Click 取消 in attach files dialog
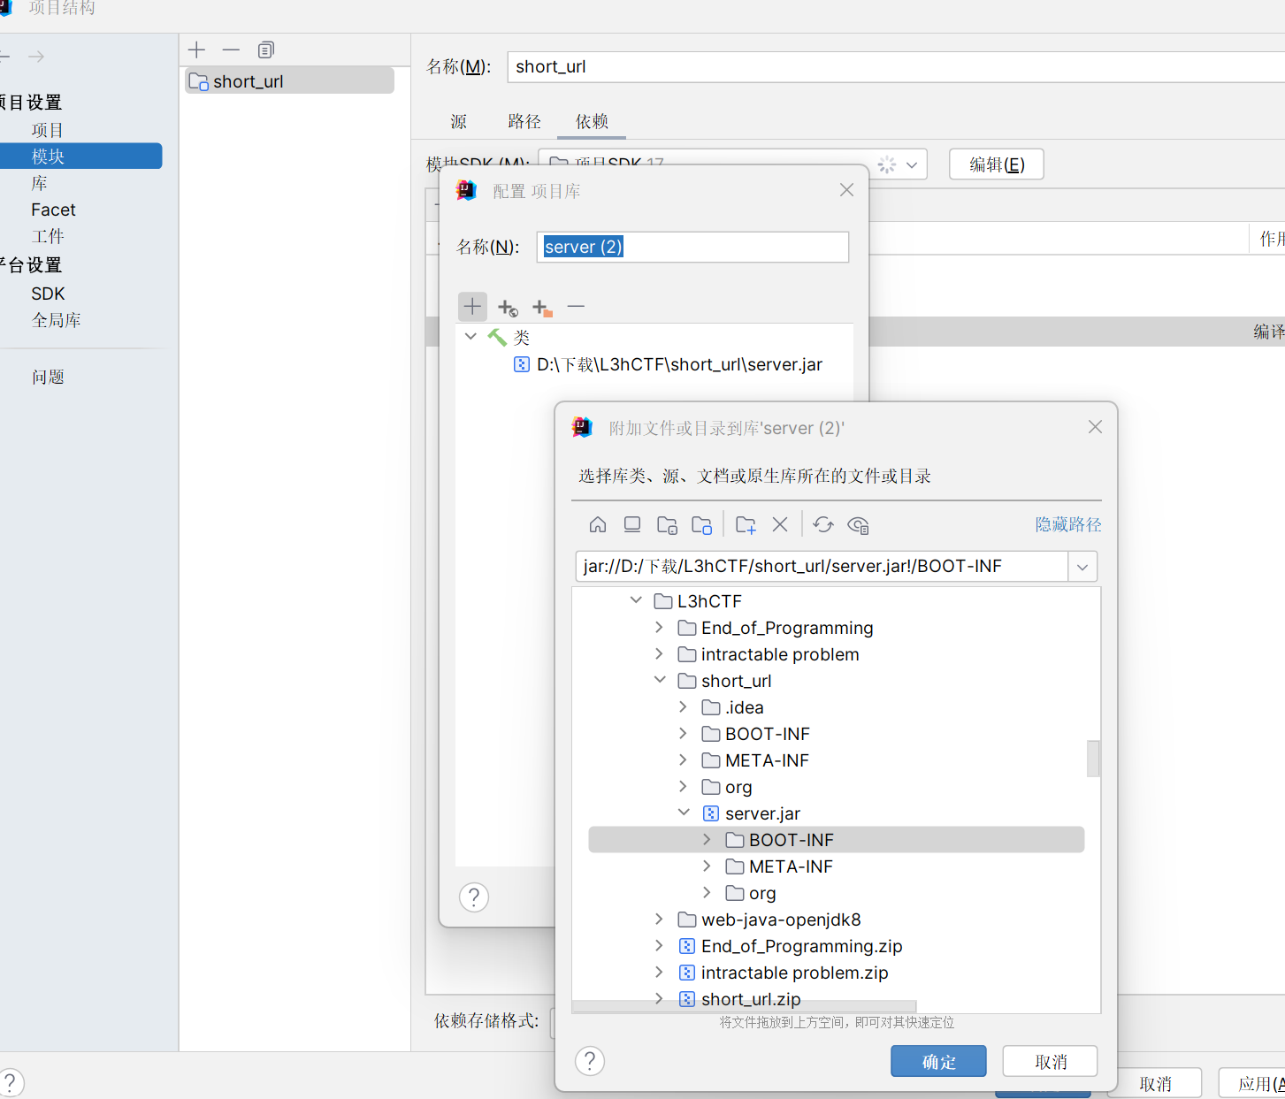 [x=1051, y=1061]
